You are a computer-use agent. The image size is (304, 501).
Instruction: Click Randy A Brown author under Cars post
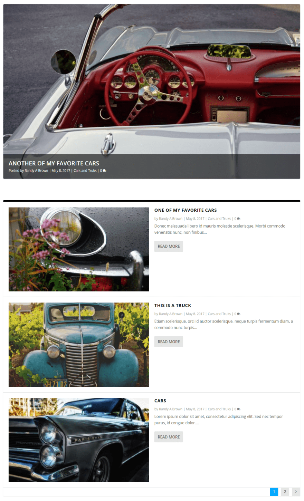pyautogui.click(x=171, y=409)
